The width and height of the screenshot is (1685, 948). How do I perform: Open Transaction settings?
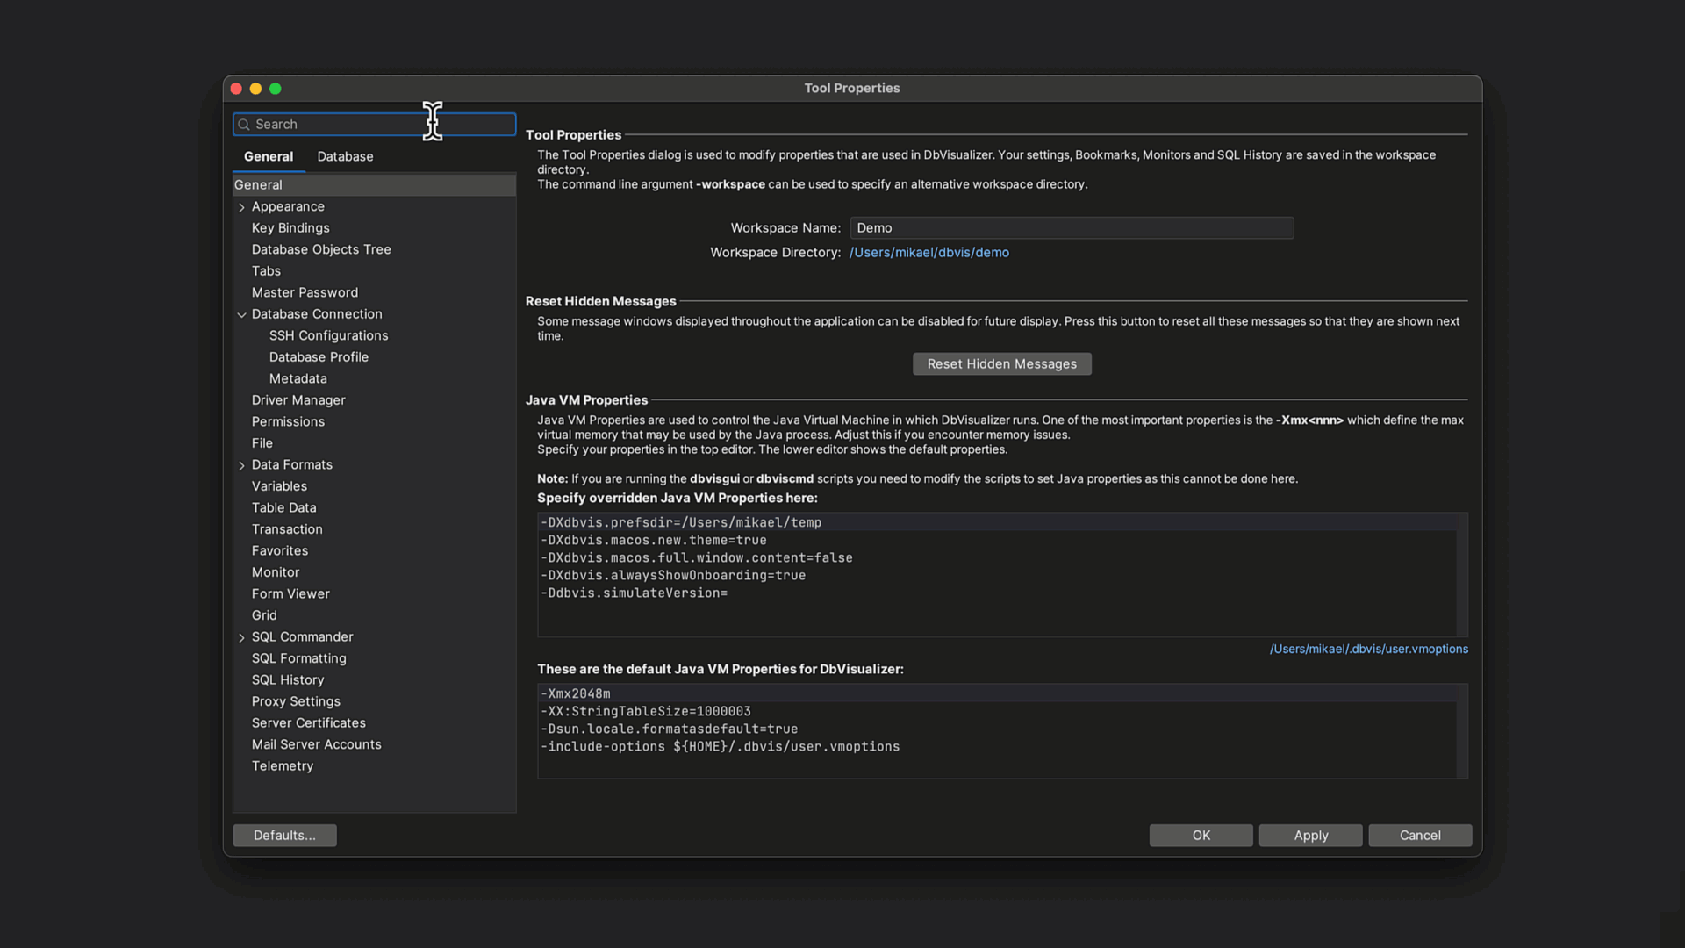pyautogui.click(x=287, y=529)
